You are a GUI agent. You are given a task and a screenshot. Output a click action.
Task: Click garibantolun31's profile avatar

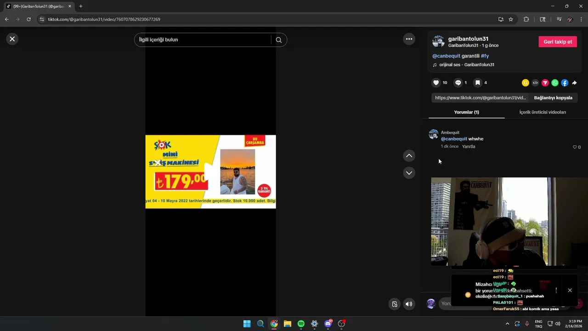[x=438, y=41]
